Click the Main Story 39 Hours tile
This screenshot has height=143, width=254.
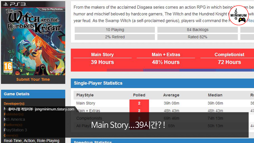coord(102,58)
